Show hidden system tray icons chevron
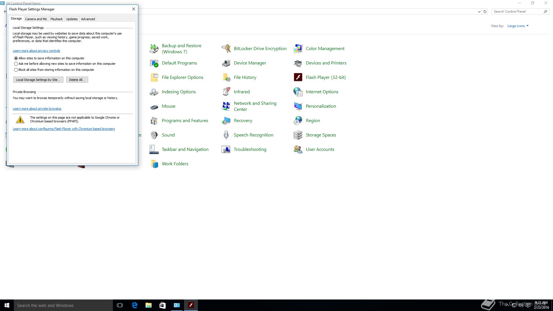The height and width of the screenshot is (311, 553). [x=507, y=305]
